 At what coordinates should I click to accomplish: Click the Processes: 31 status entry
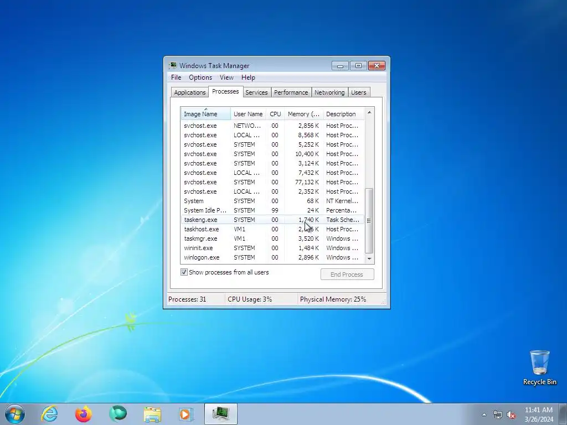click(x=195, y=299)
